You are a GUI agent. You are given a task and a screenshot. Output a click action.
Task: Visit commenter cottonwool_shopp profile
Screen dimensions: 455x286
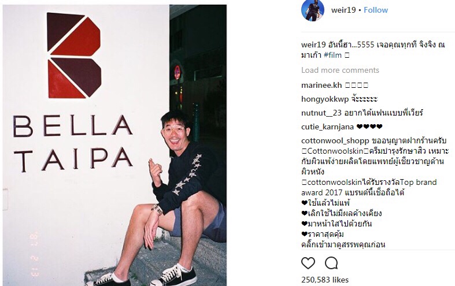[x=335, y=141]
